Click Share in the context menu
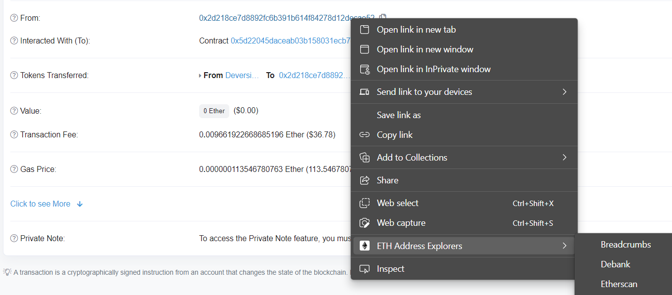The width and height of the screenshot is (672, 295). tap(464, 180)
